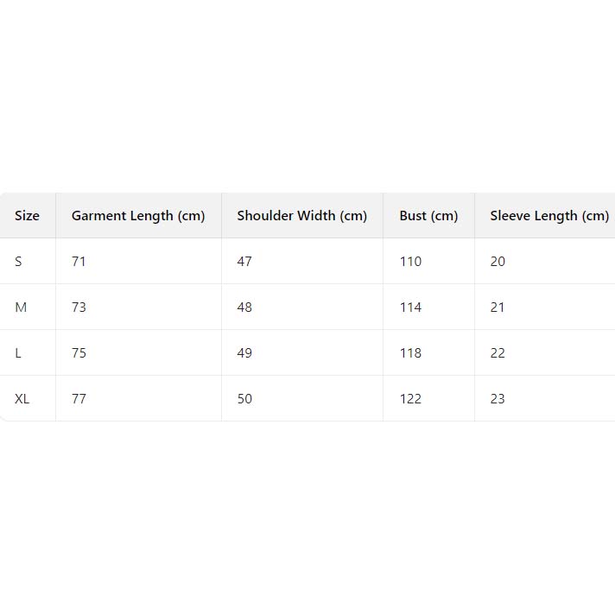Select the XL size row label
Image resolution: width=615 pixels, height=615 pixels.
click(22, 399)
